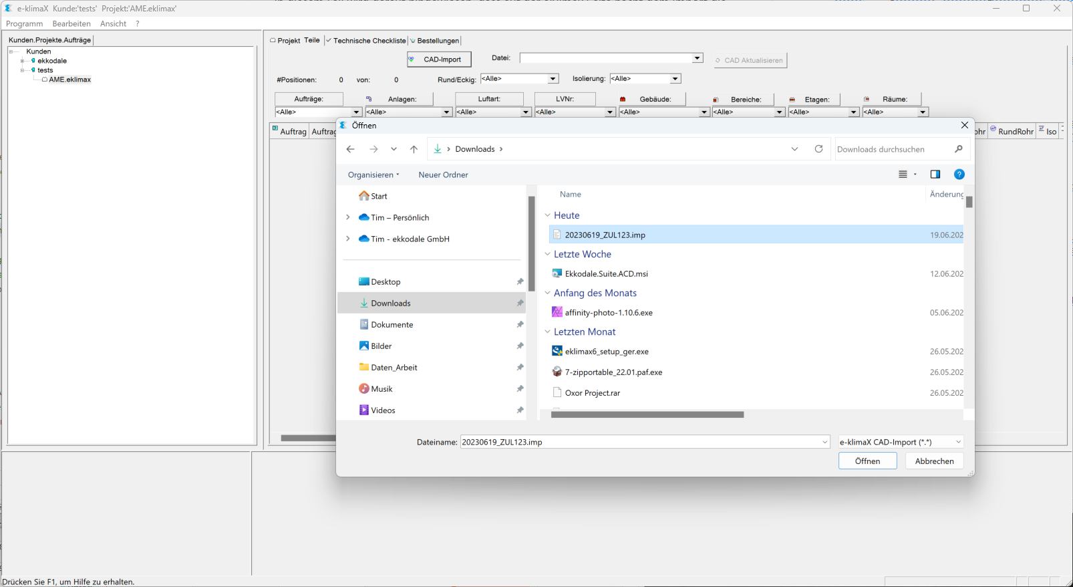This screenshot has height=587, width=1073.
Task: Open file type filter e-klimaX CAD-Import
Action: tap(901, 442)
